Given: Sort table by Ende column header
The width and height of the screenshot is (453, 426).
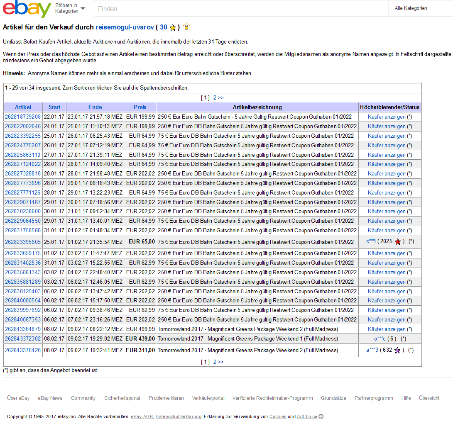Looking at the screenshot, I should (x=95, y=107).
